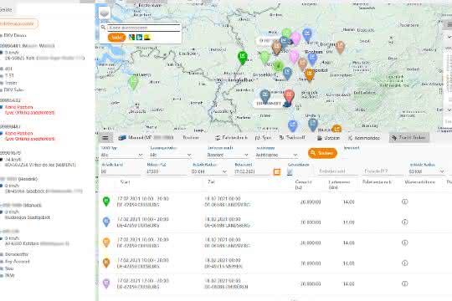Screen dimensions: 452x301
Task: Expand the Aufsteigend sort order dropdown
Action: [277, 155]
